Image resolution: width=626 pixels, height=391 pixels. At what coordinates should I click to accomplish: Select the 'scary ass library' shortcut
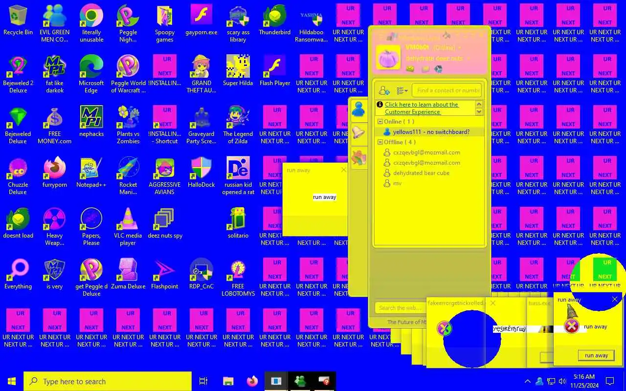[x=238, y=23]
